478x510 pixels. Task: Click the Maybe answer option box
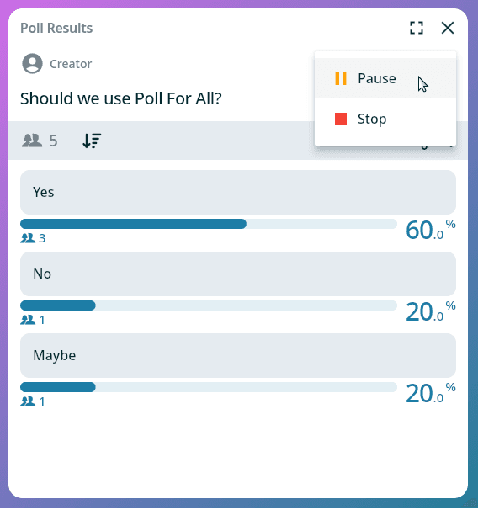click(x=238, y=355)
